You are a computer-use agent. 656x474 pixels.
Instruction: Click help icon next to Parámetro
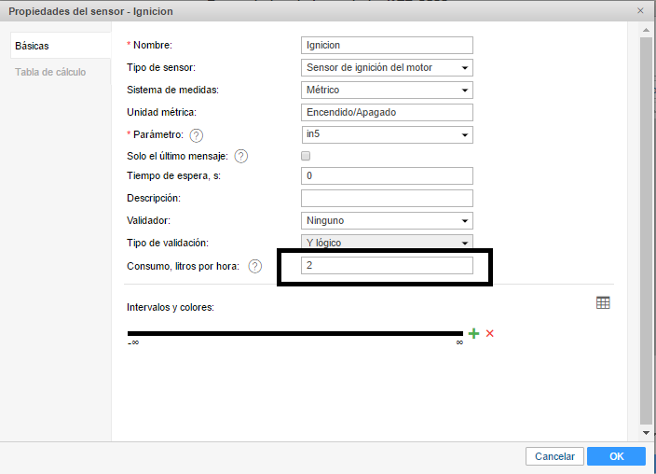pos(196,135)
